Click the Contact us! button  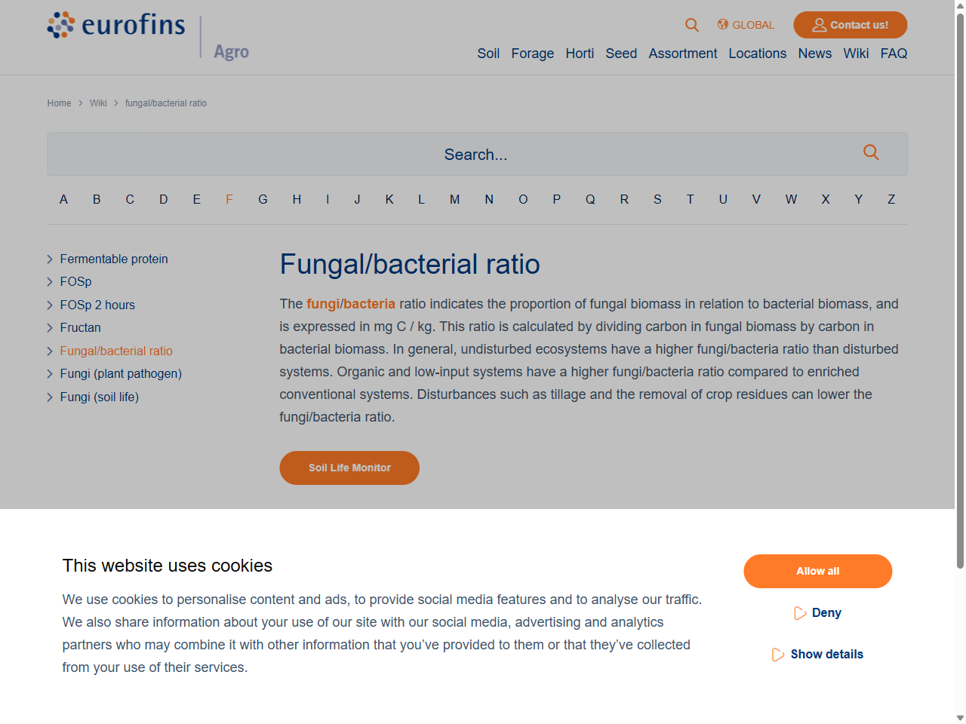click(x=851, y=25)
